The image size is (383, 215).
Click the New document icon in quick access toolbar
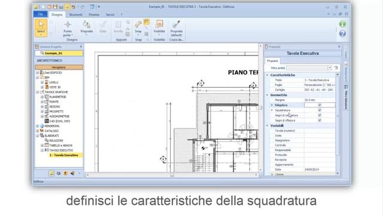coord(43,7)
